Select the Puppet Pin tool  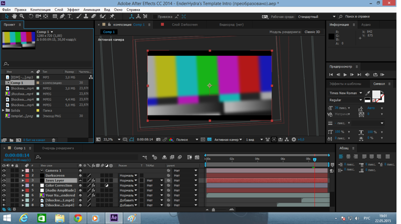[x=112, y=17]
